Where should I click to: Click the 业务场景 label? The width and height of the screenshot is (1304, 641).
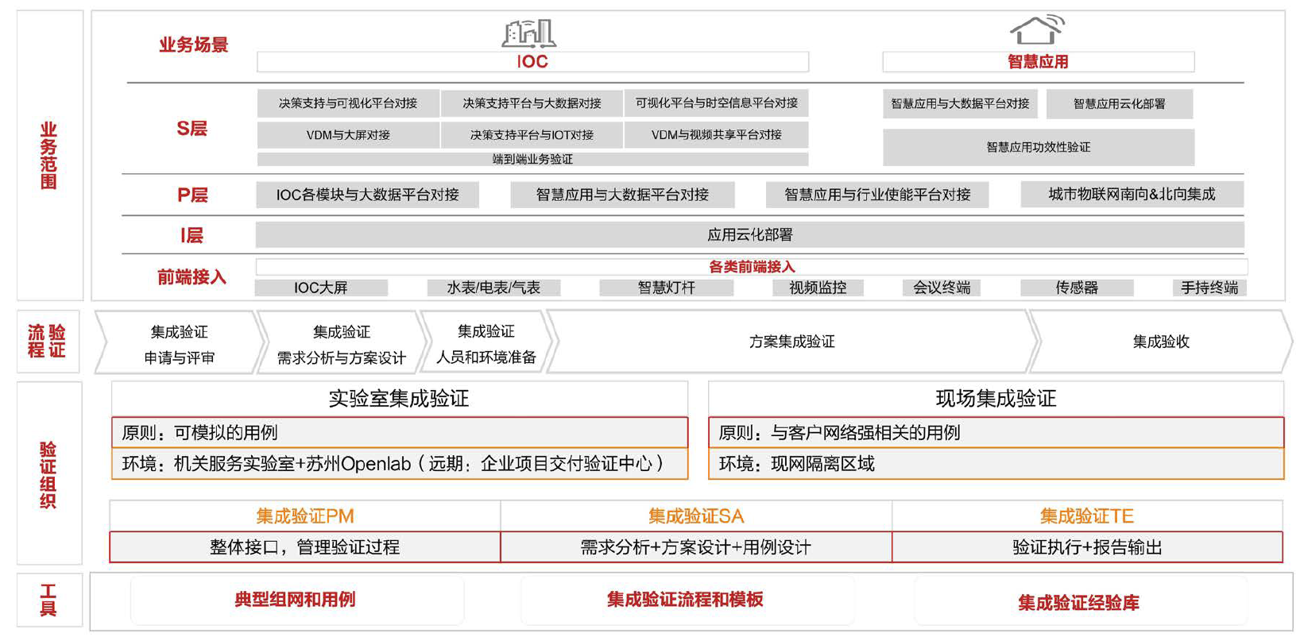pos(193,45)
